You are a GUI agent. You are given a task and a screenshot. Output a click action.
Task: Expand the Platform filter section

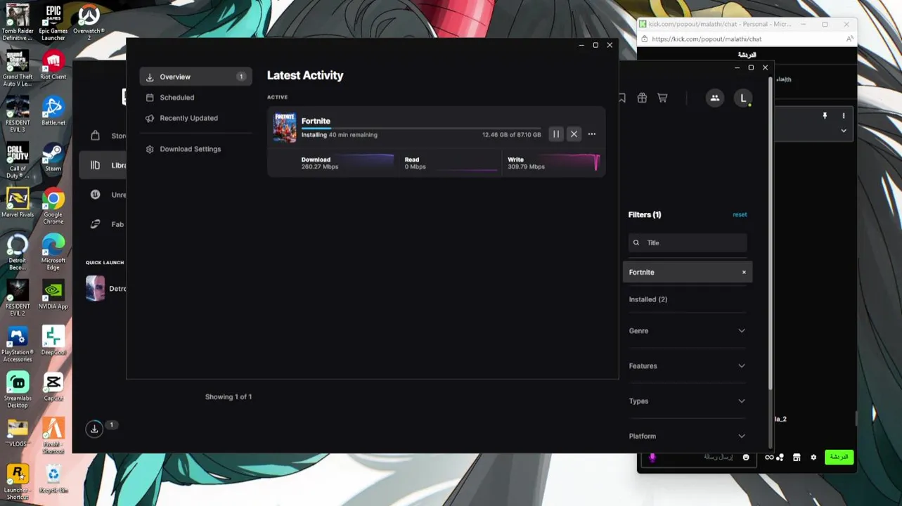[687, 436]
